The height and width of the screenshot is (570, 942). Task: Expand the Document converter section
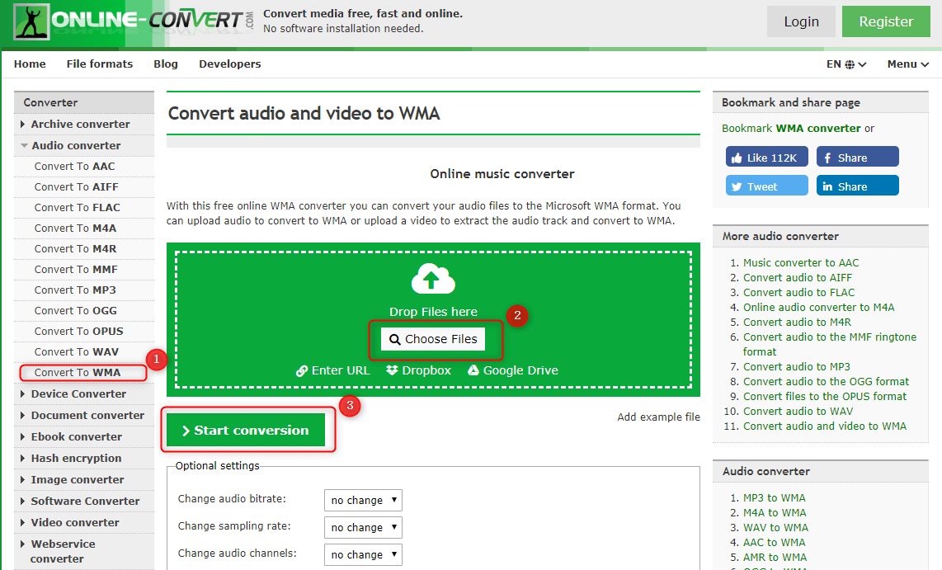[x=84, y=416]
